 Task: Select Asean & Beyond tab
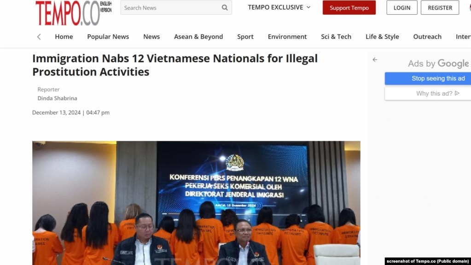tap(198, 37)
